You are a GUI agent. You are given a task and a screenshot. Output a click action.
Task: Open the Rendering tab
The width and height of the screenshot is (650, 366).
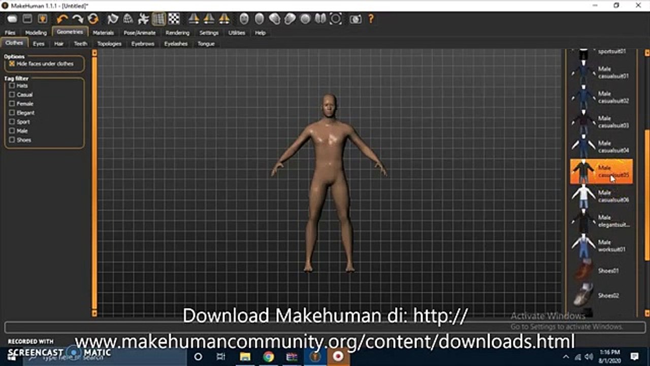[177, 33]
